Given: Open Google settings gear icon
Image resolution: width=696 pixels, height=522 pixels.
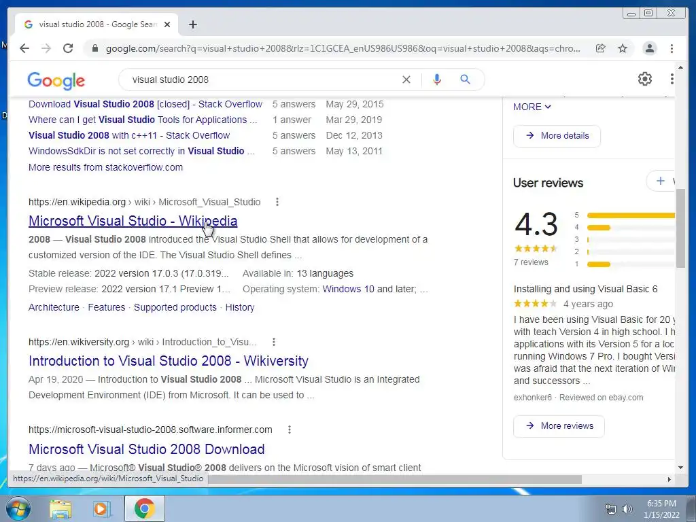Looking at the screenshot, I should click(x=645, y=79).
